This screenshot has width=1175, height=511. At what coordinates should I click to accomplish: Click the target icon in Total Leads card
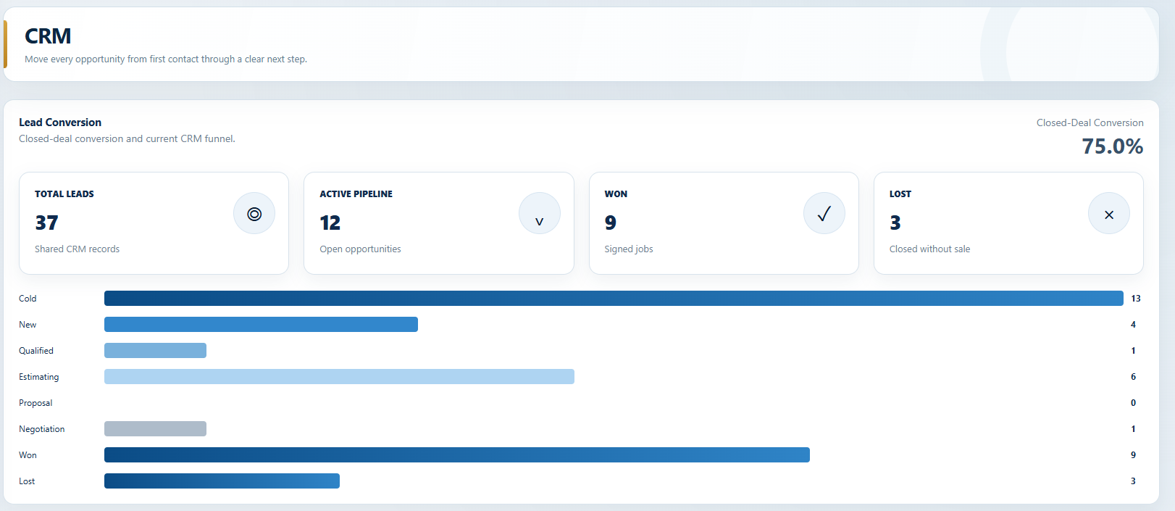point(254,214)
